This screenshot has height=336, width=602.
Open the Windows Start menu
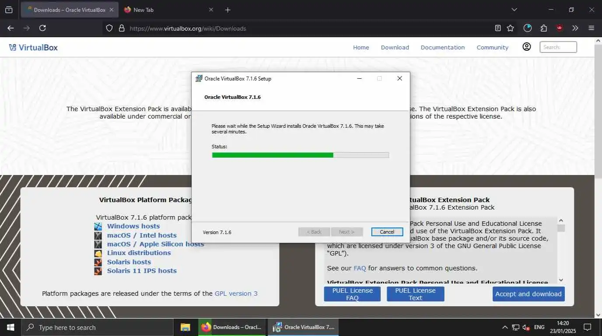click(x=10, y=327)
